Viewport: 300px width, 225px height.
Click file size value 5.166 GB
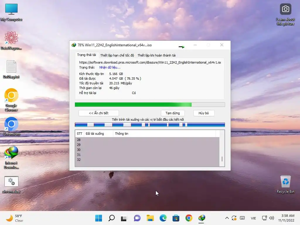(116, 74)
